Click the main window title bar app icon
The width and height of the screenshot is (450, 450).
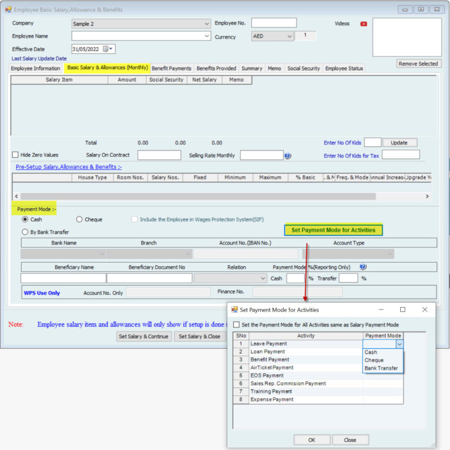click(8, 10)
